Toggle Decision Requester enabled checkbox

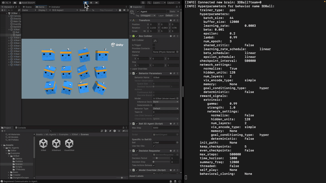click(137, 151)
